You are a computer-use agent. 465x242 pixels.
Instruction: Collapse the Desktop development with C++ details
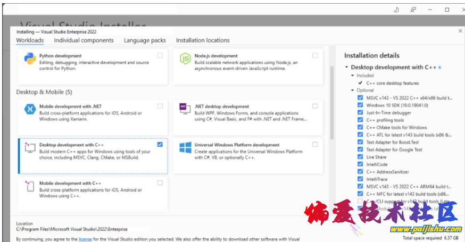coord(346,68)
